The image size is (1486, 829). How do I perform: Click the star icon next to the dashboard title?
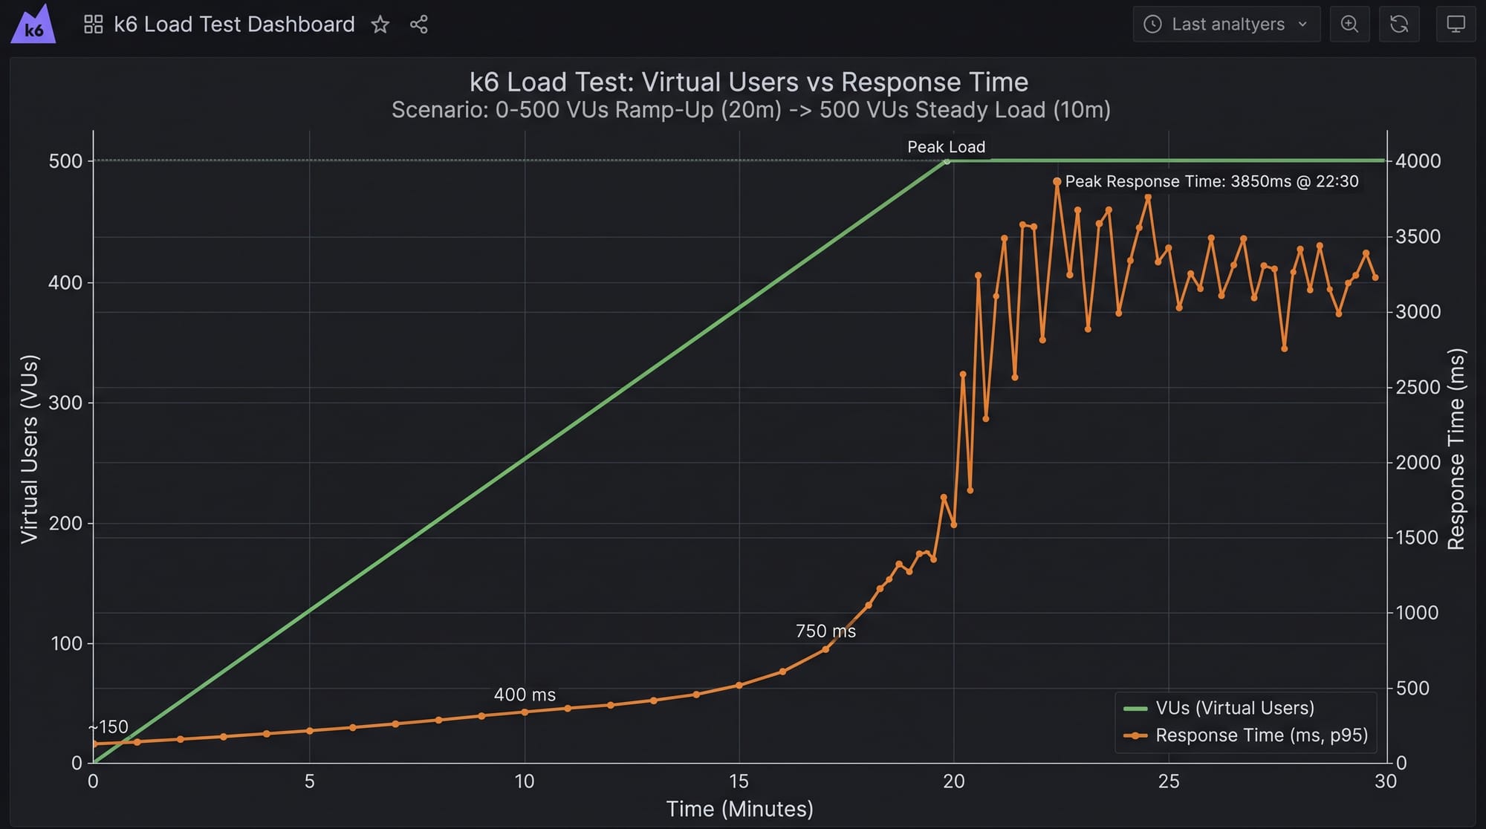click(380, 25)
